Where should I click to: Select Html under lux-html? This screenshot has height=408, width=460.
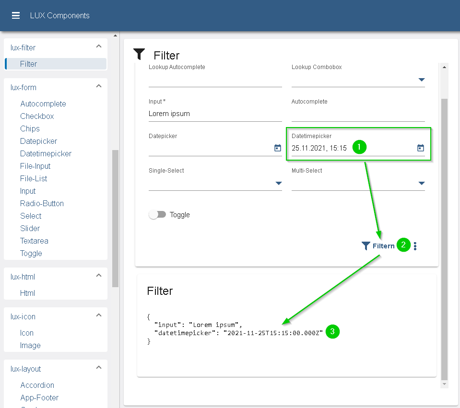(27, 293)
